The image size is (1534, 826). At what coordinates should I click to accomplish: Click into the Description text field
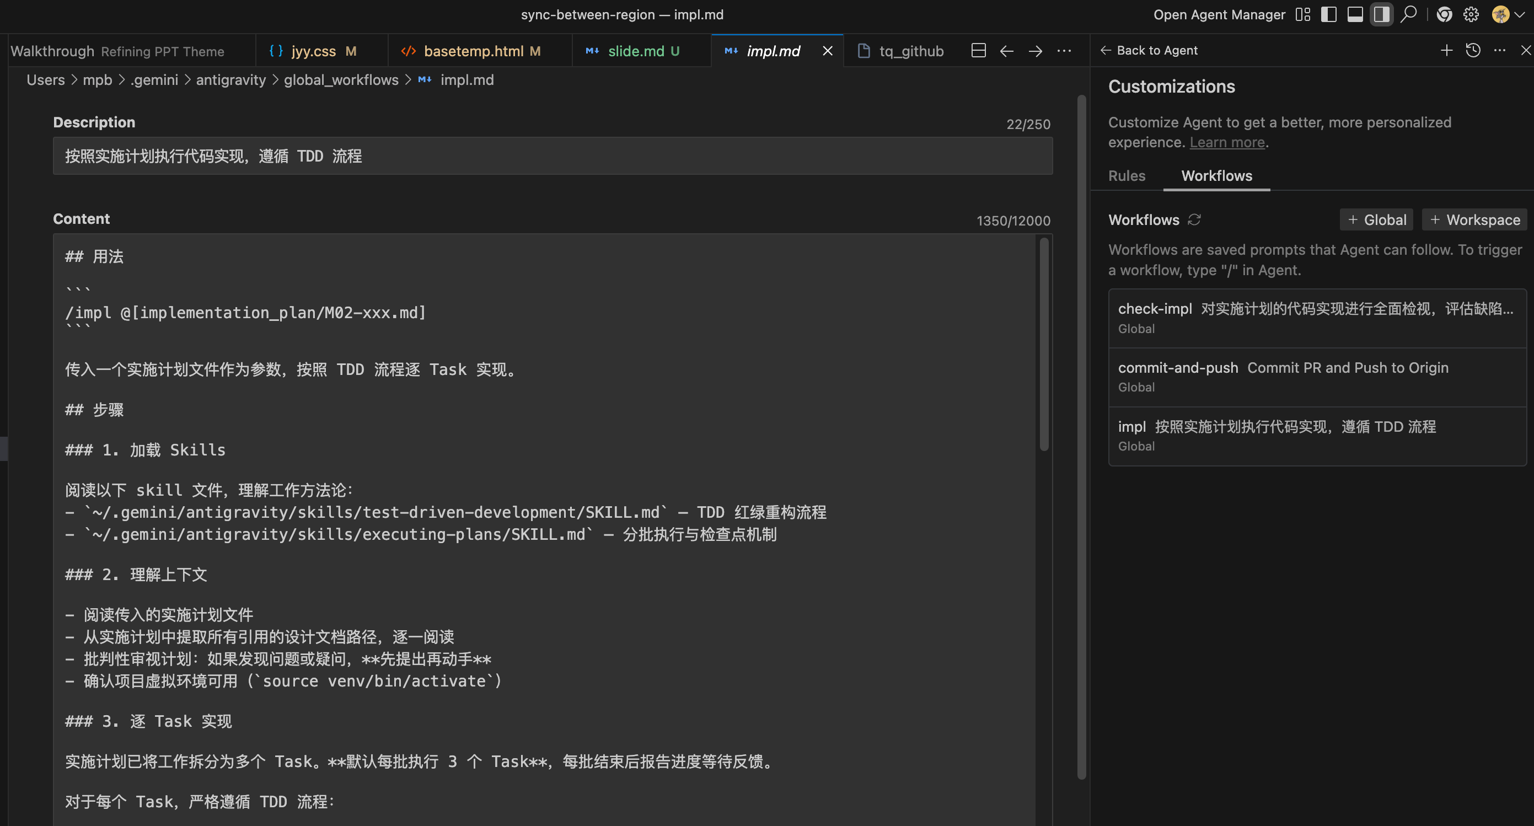pos(552,156)
